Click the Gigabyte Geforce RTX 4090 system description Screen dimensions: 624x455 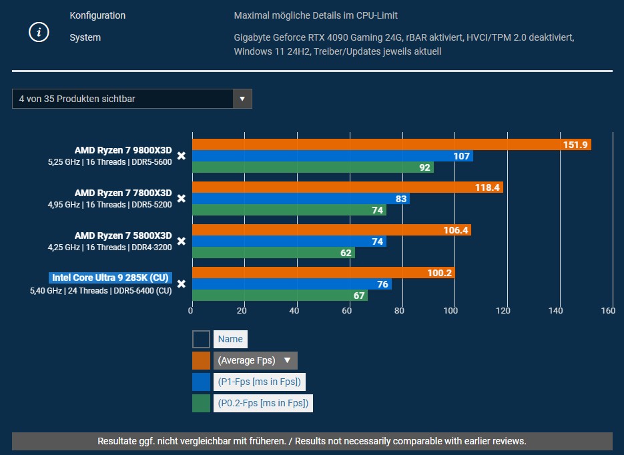[404, 45]
